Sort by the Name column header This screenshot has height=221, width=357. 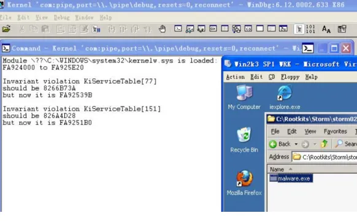312,170
